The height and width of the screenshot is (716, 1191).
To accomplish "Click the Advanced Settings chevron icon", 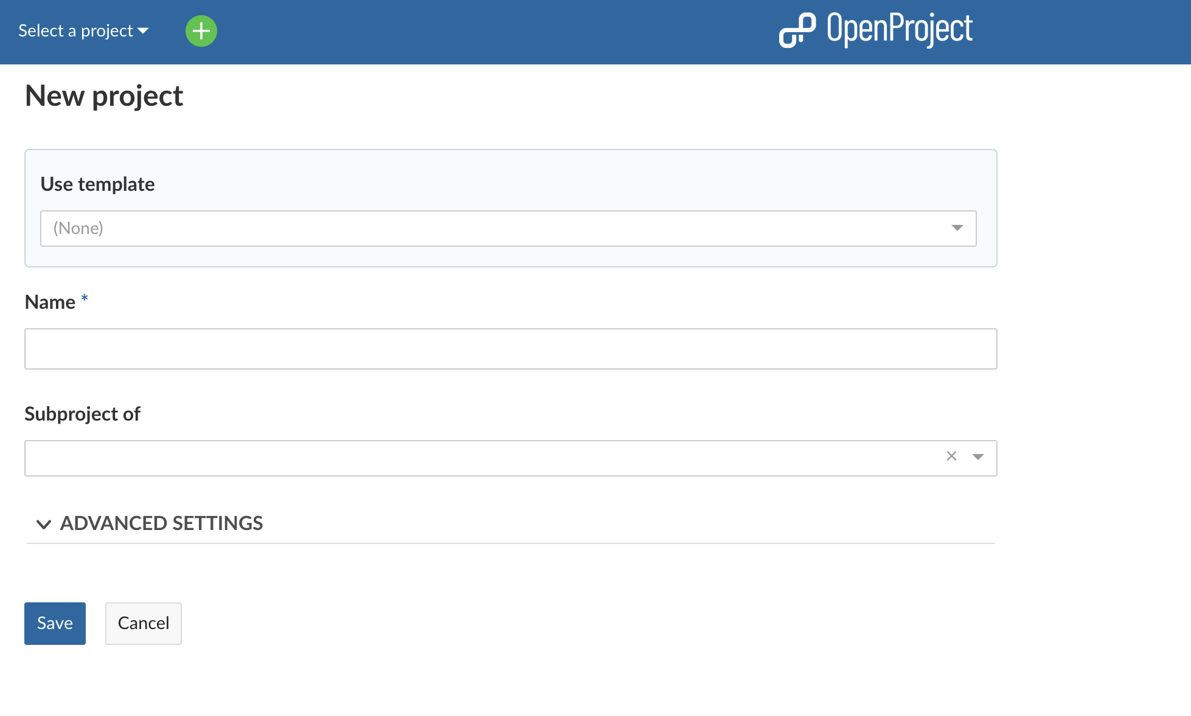I will [x=44, y=524].
